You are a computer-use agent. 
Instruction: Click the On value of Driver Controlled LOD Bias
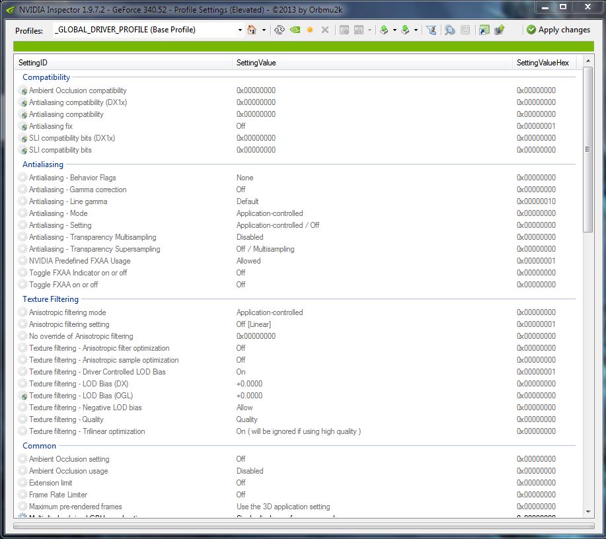[x=241, y=372]
